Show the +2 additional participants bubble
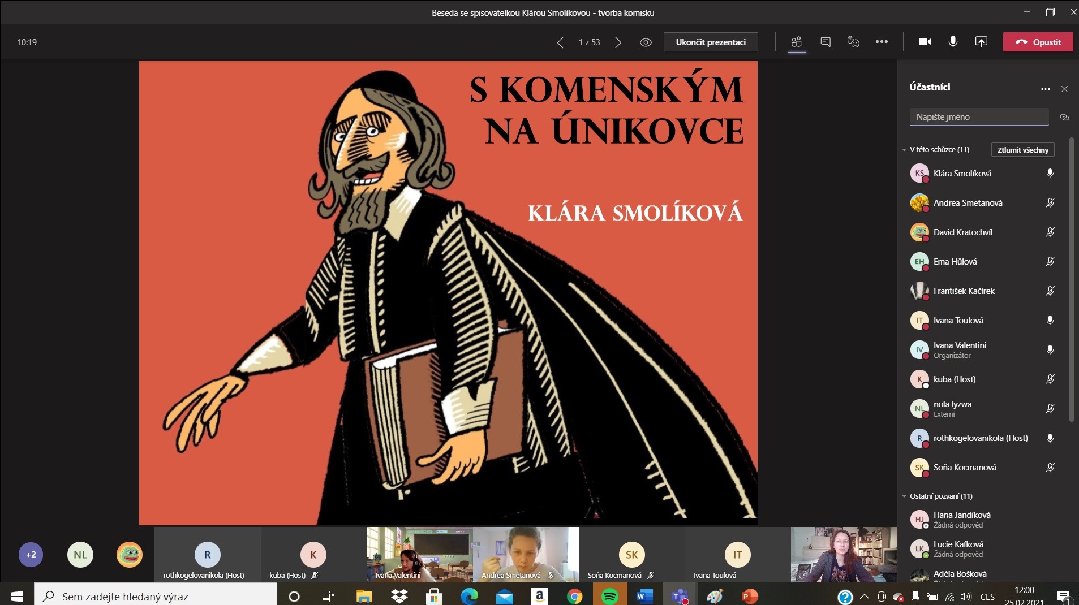This screenshot has height=605, width=1079. point(31,555)
